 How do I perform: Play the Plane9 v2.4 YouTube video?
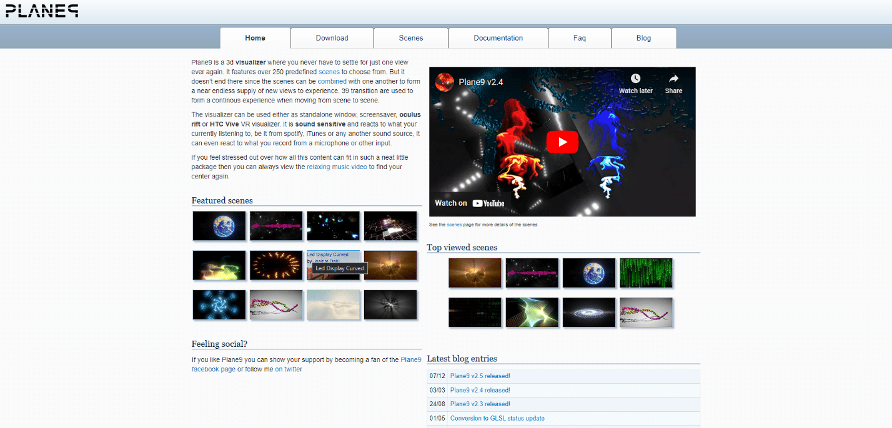(x=562, y=142)
